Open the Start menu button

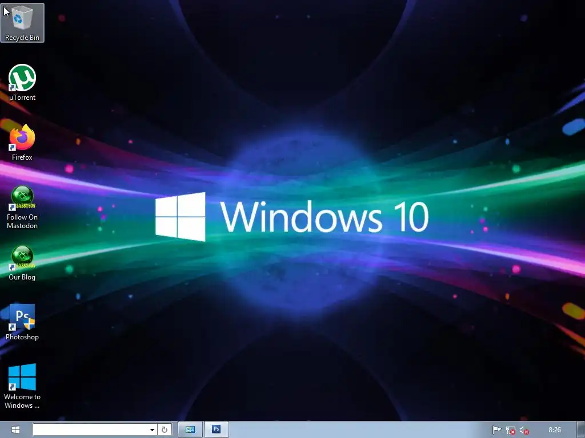(15, 430)
